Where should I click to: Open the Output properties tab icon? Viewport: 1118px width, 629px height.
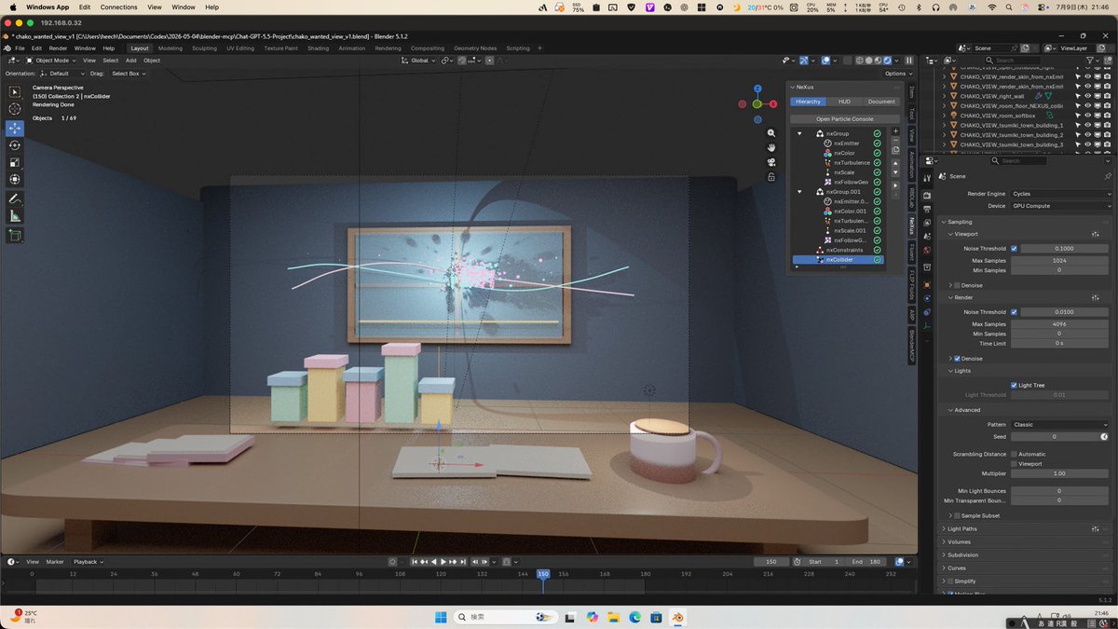click(927, 209)
